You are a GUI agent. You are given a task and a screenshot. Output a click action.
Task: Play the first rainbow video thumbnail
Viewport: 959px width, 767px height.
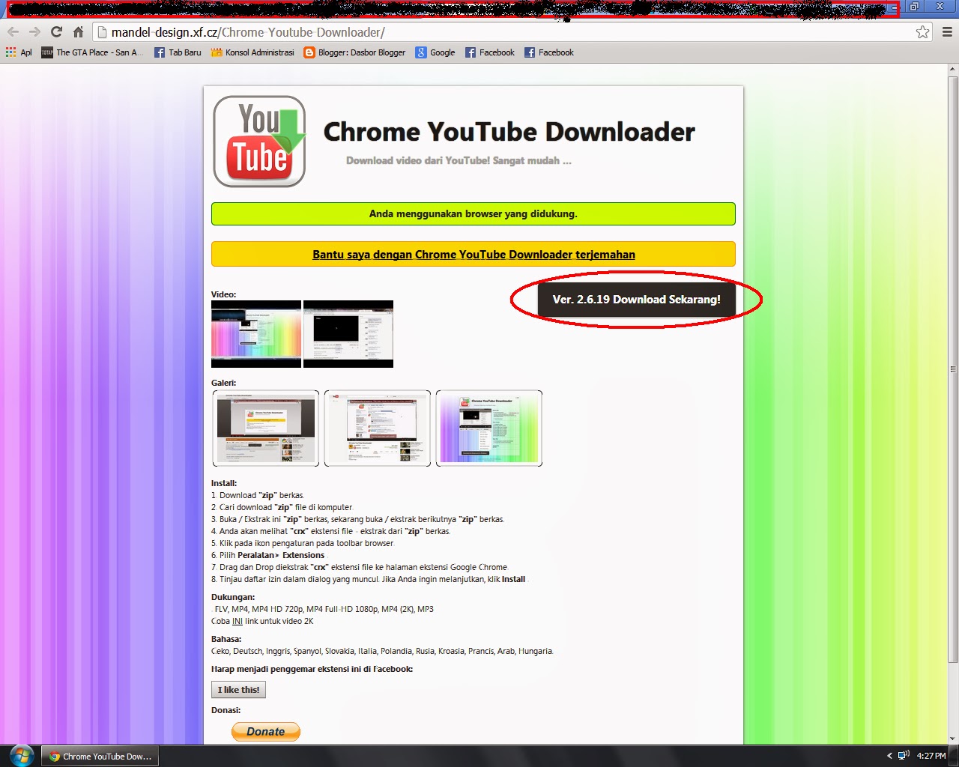coord(256,334)
